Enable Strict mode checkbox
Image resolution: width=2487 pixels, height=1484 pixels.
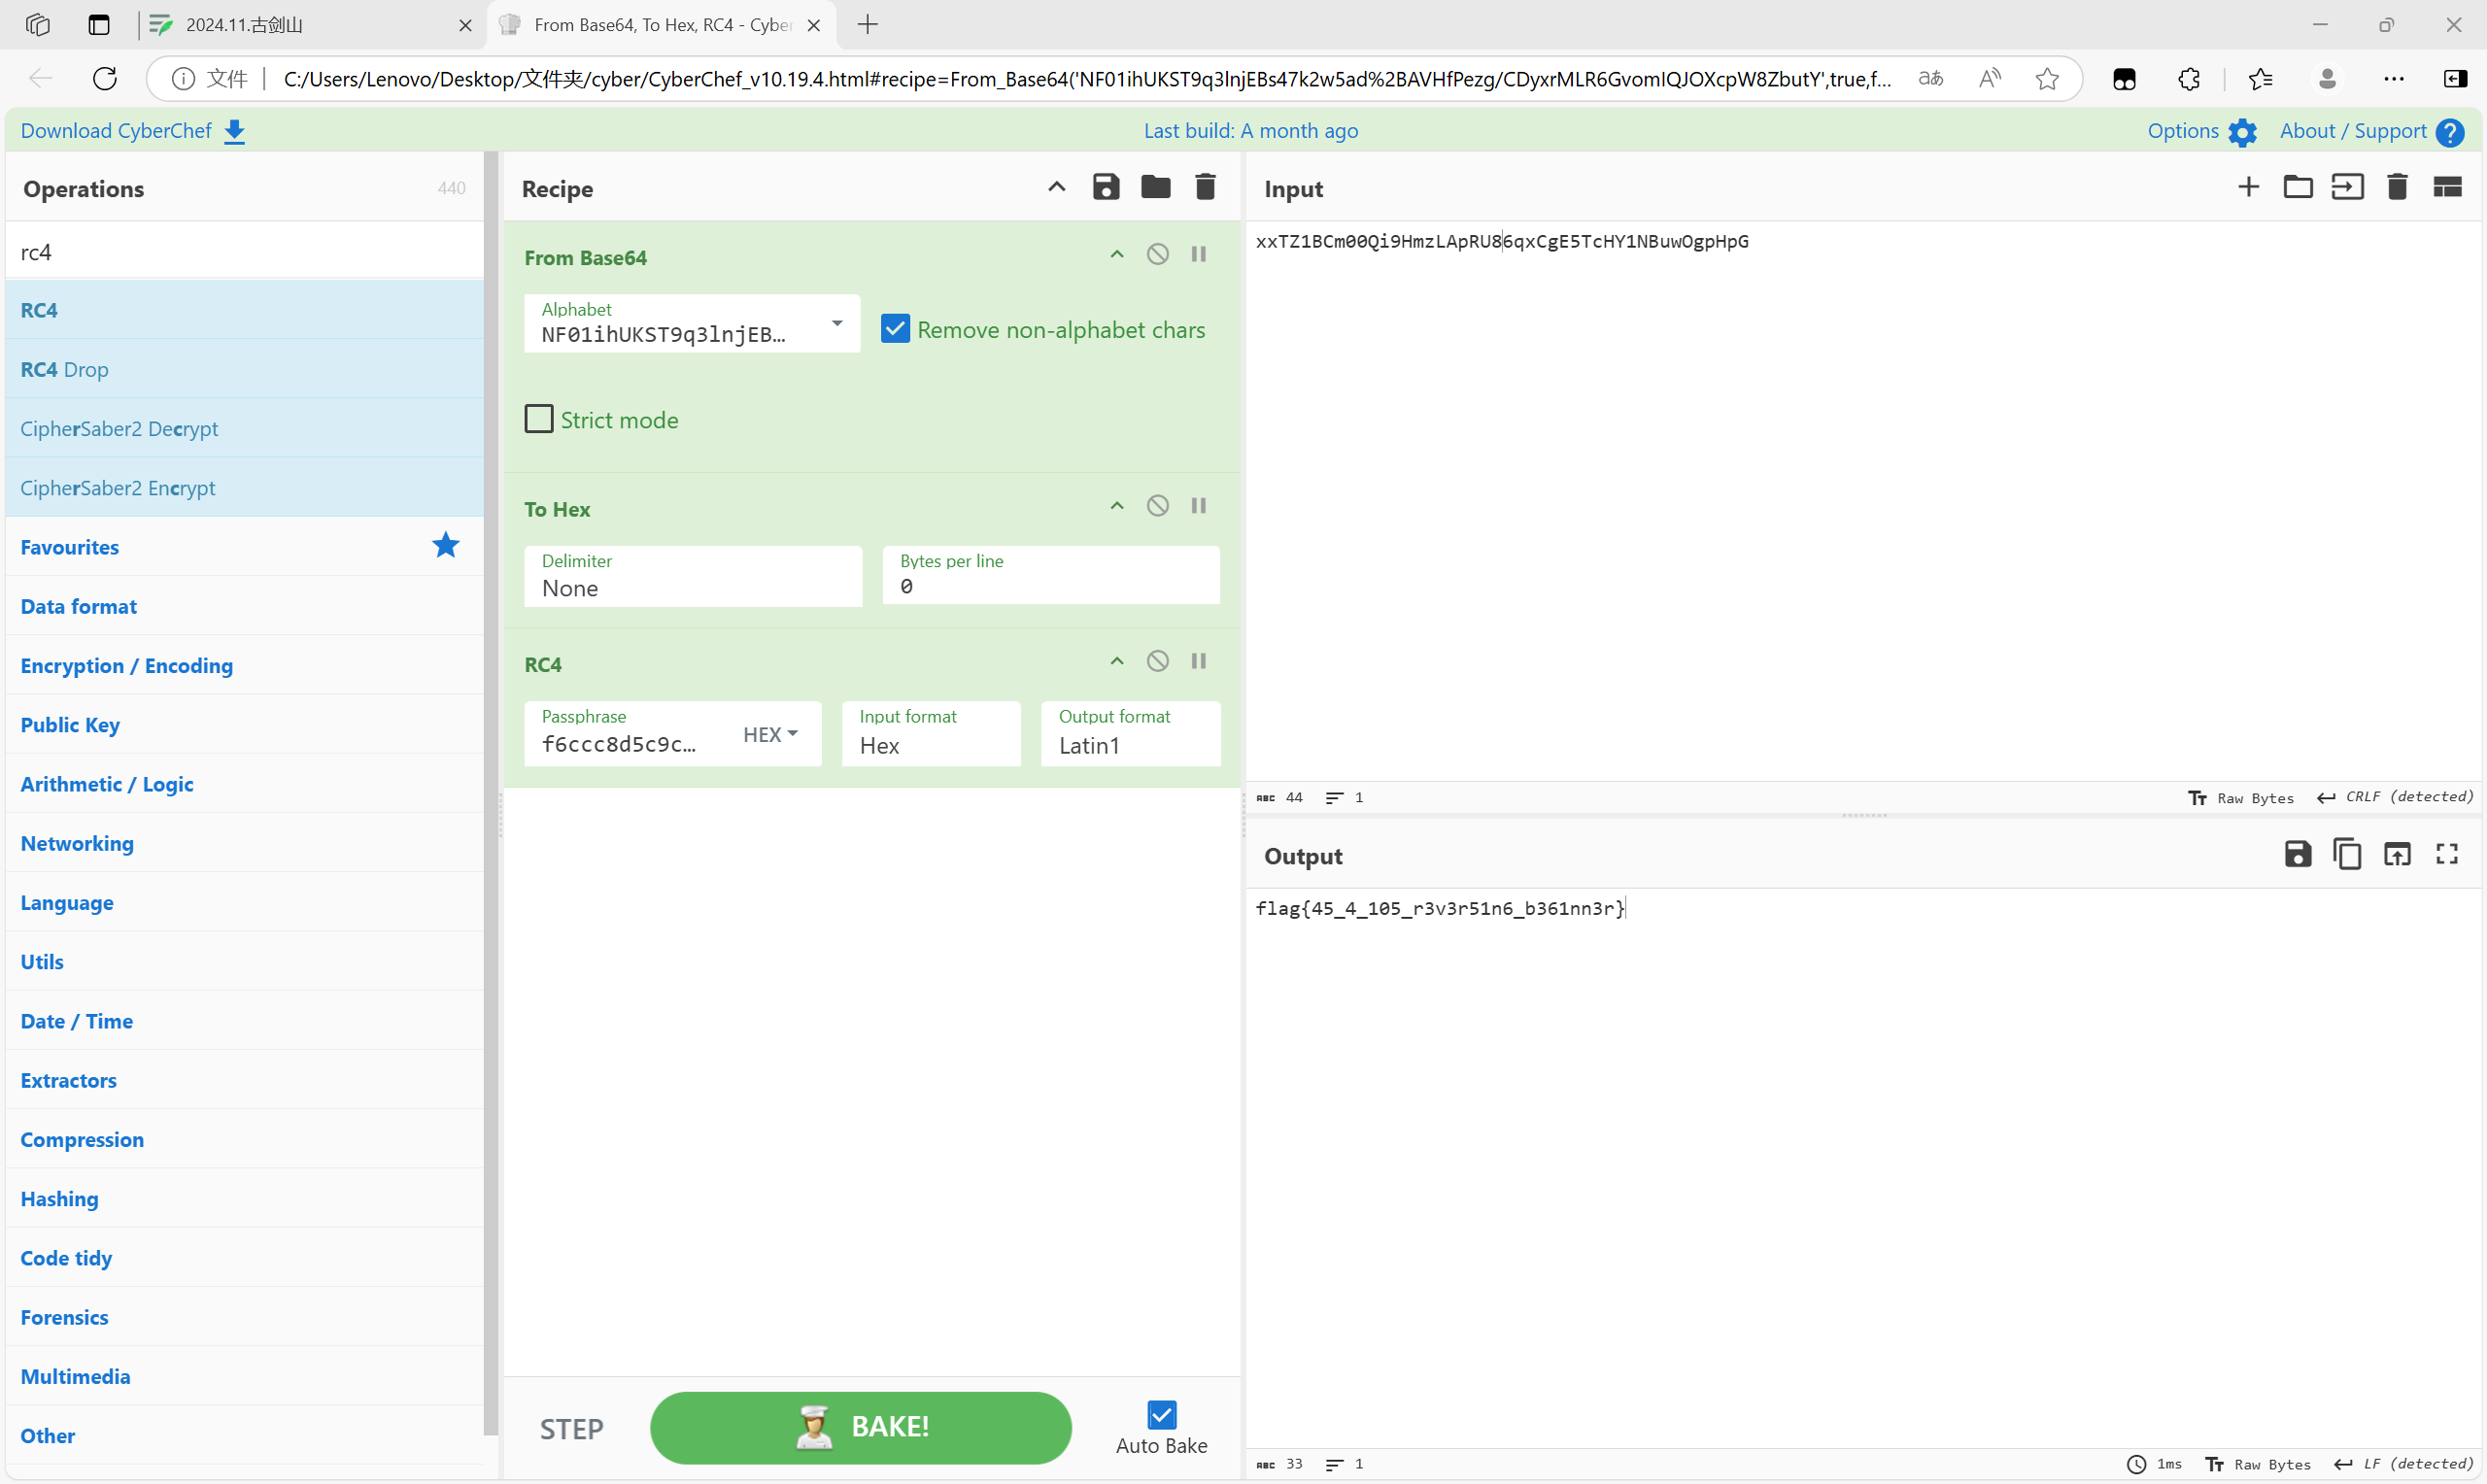(x=539, y=419)
